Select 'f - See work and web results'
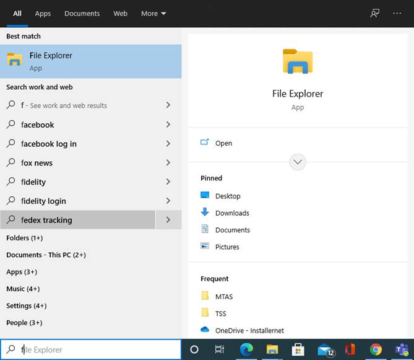This screenshot has height=360, width=414. [x=77, y=105]
